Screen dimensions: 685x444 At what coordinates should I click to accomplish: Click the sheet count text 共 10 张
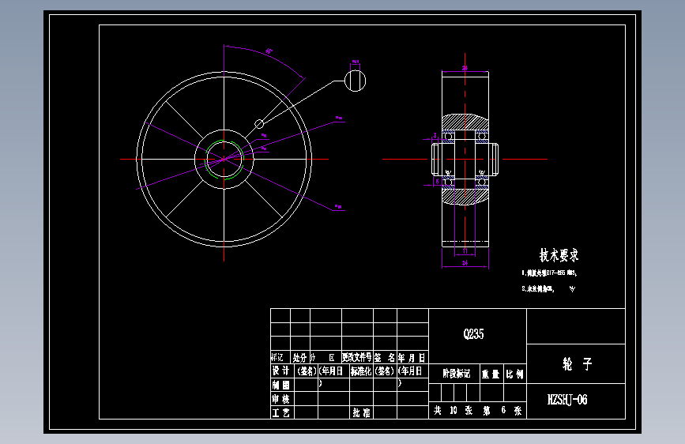tap(453, 410)
